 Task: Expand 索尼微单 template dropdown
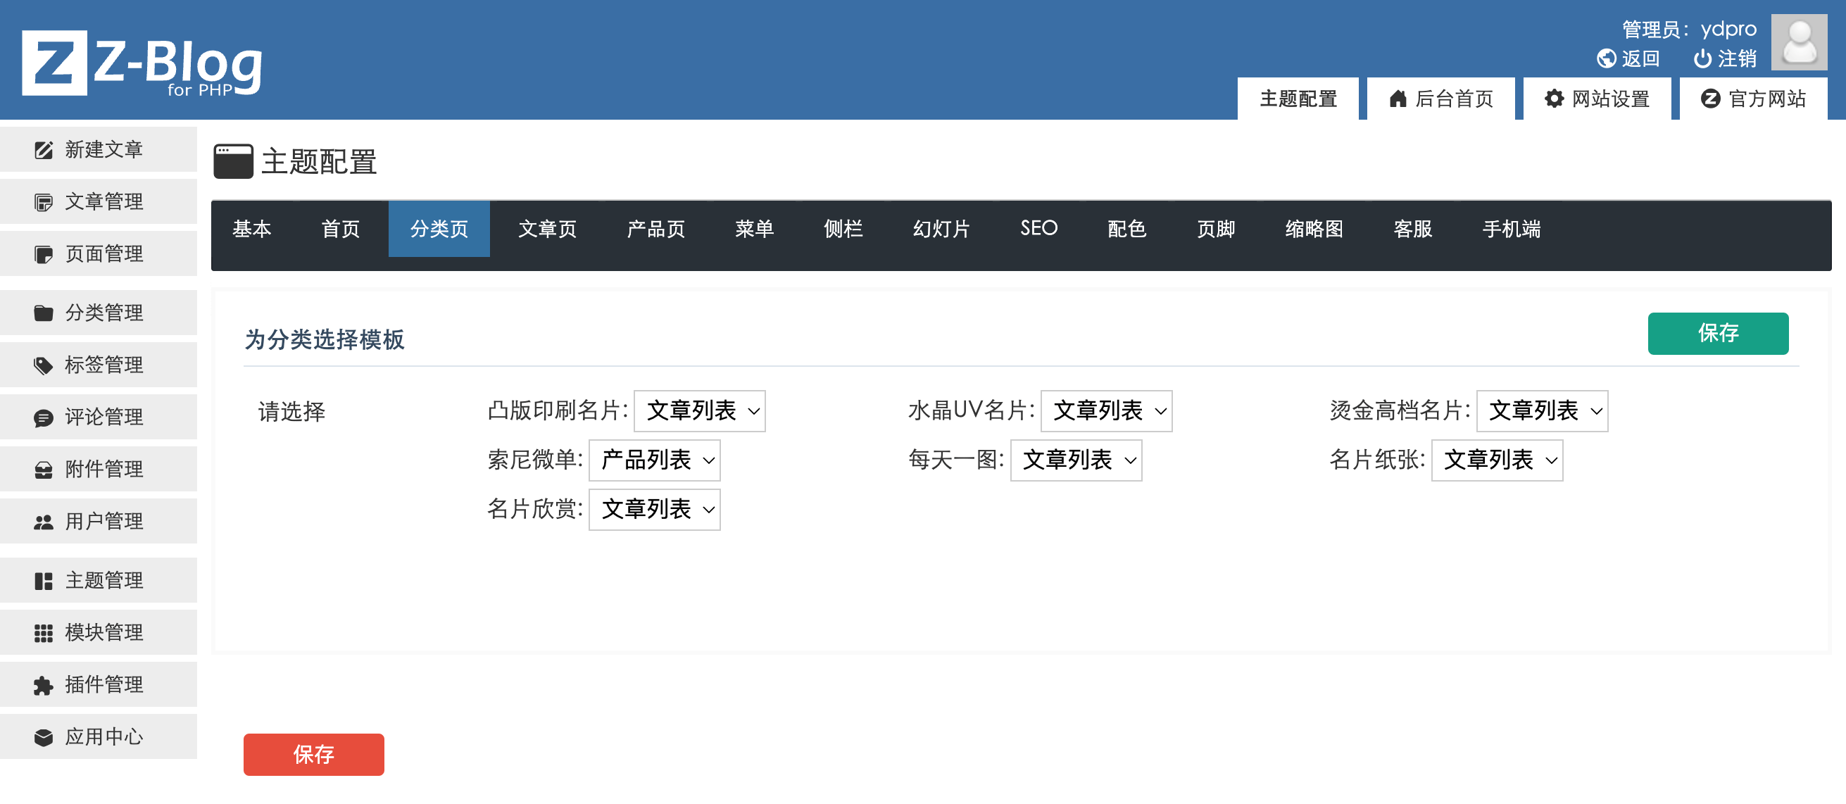pyautogui.click(x=653, y=460)
